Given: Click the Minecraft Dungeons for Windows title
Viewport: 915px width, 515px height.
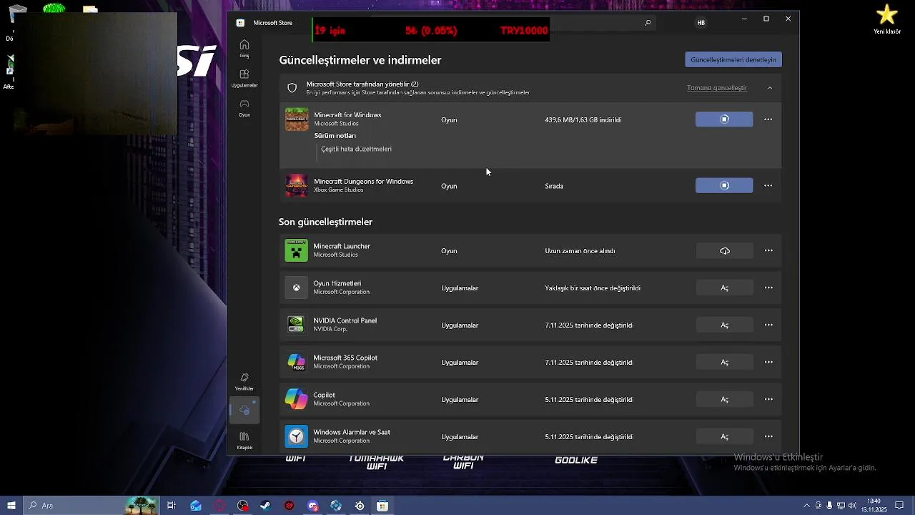Looking at the screenshot, I should [x=363, y=182].
